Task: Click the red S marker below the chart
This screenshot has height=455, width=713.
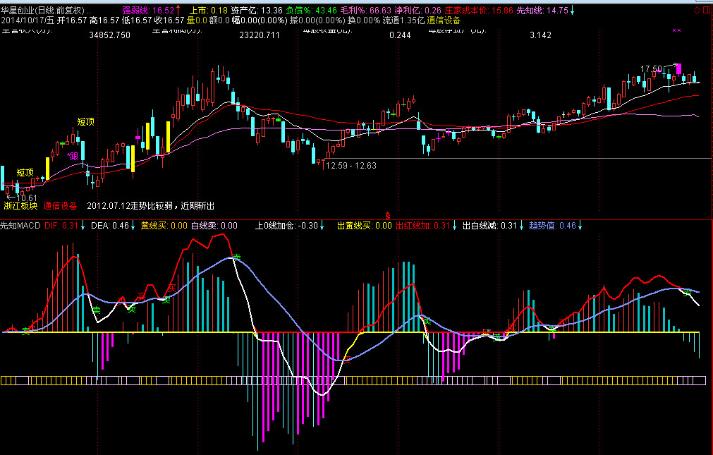Action: [x=386, y=214]
